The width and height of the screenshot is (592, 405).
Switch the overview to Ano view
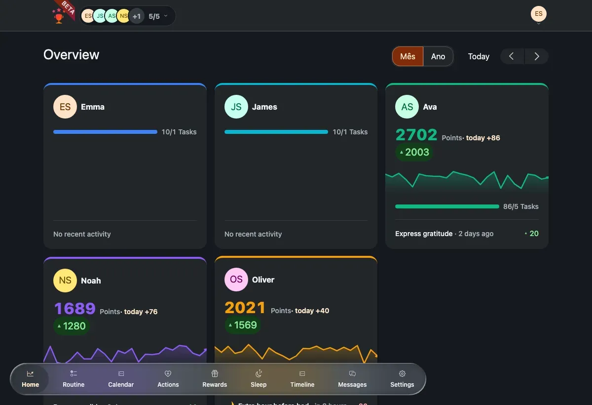click(x=438, y=56)
